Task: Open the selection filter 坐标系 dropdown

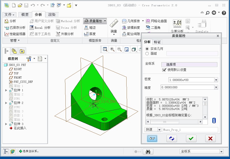Action: [x=221, y=152]
